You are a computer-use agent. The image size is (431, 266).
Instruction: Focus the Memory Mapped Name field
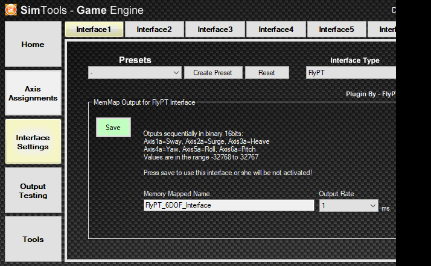[x=229, y=205]
